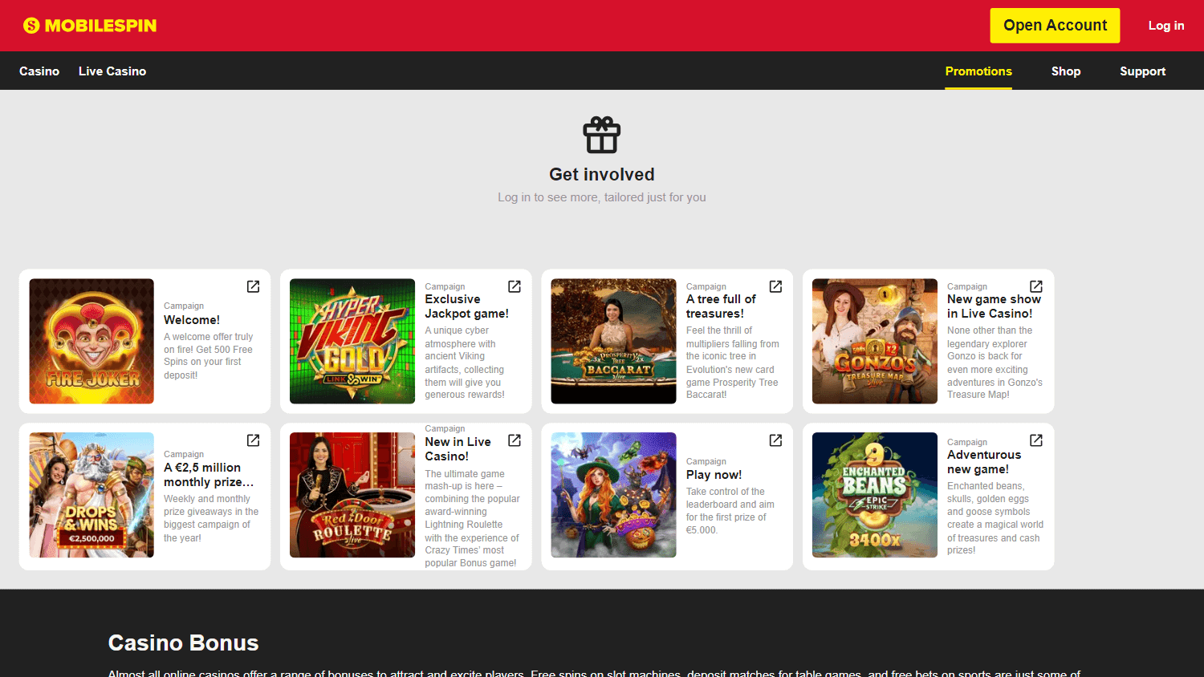The width and height of the screenshot is (1204, 677).
Task: Click the Log in link
Action: click(x=1166, y=26)
